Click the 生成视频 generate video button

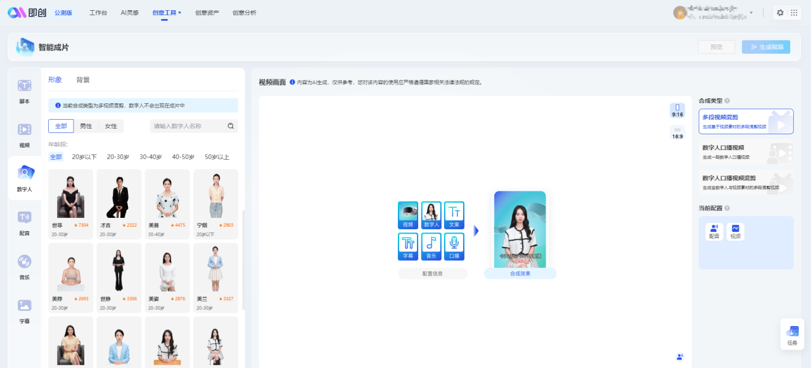pos(765,46)
